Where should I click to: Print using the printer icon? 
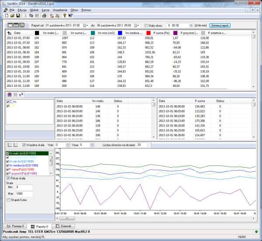(x=44, y=16)
